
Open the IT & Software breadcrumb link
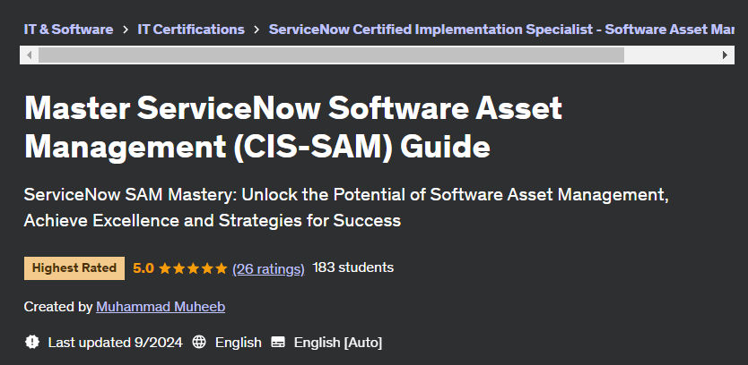[x=68, y=30]
